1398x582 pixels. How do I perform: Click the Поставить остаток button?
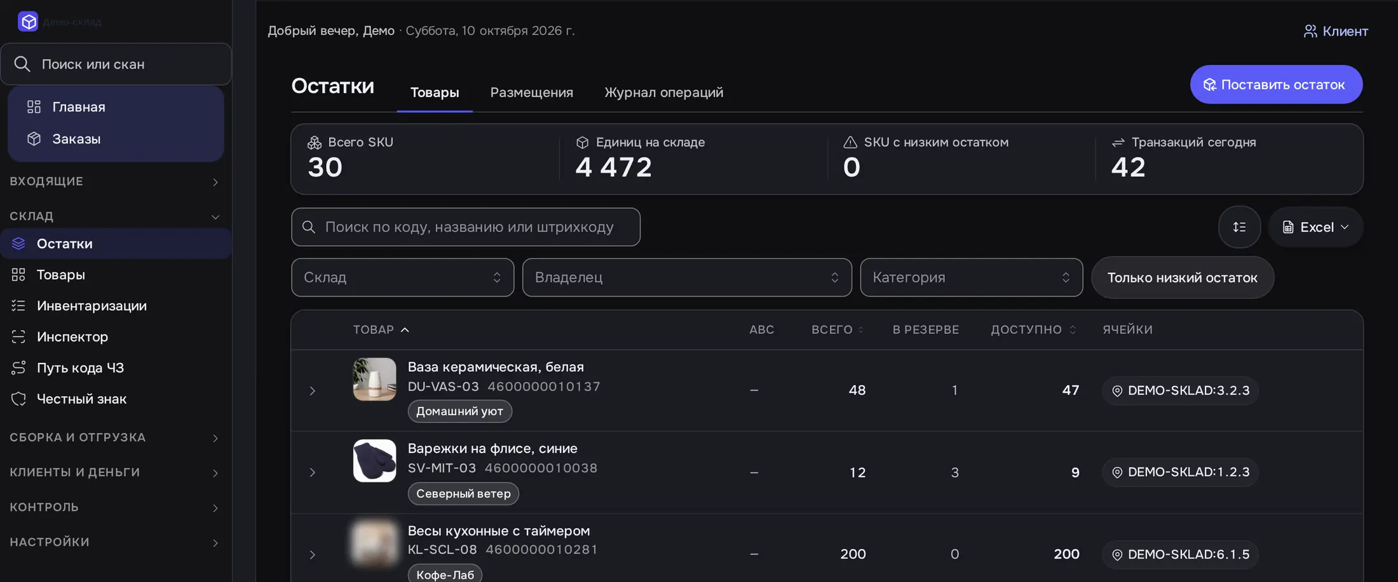1276,84
